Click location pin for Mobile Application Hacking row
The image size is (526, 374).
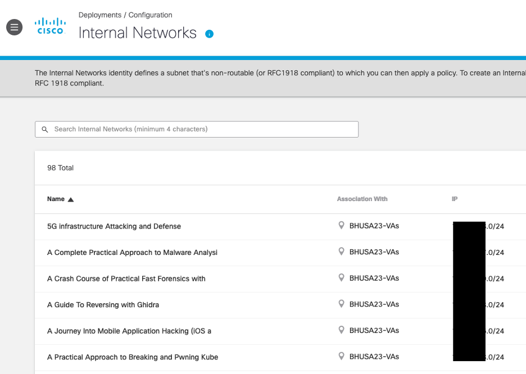tap(341, 330)
